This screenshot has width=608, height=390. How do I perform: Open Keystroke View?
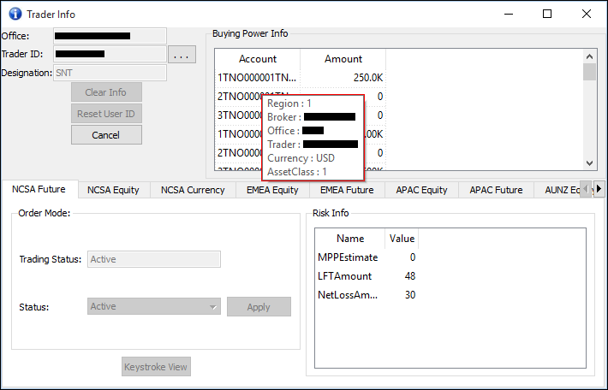pos(155,367)
